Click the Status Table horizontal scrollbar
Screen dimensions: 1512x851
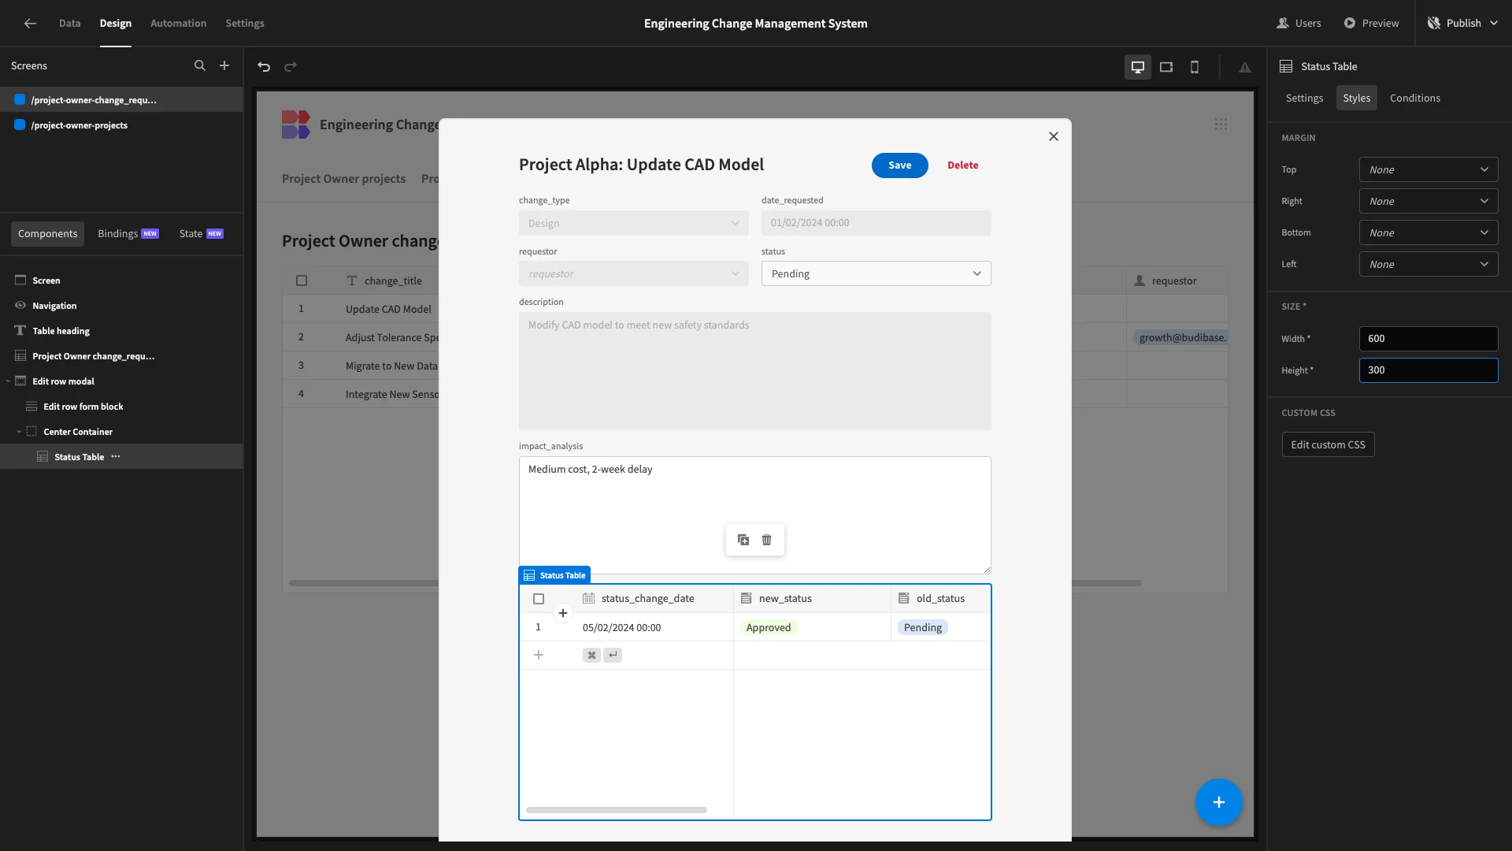(617, 810)
